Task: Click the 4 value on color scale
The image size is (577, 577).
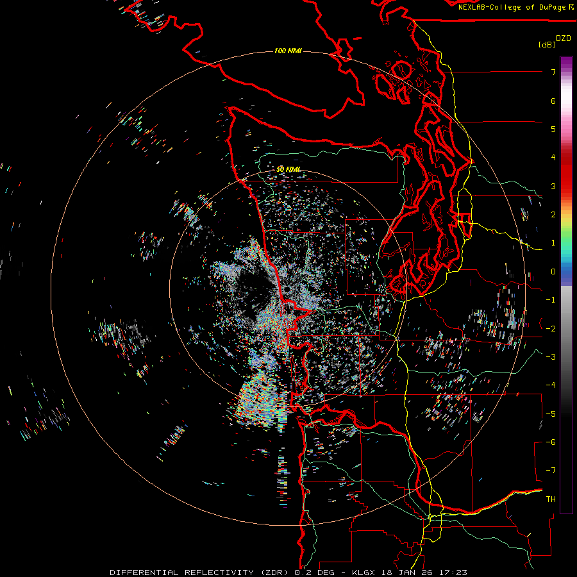Action: [553, 158]
